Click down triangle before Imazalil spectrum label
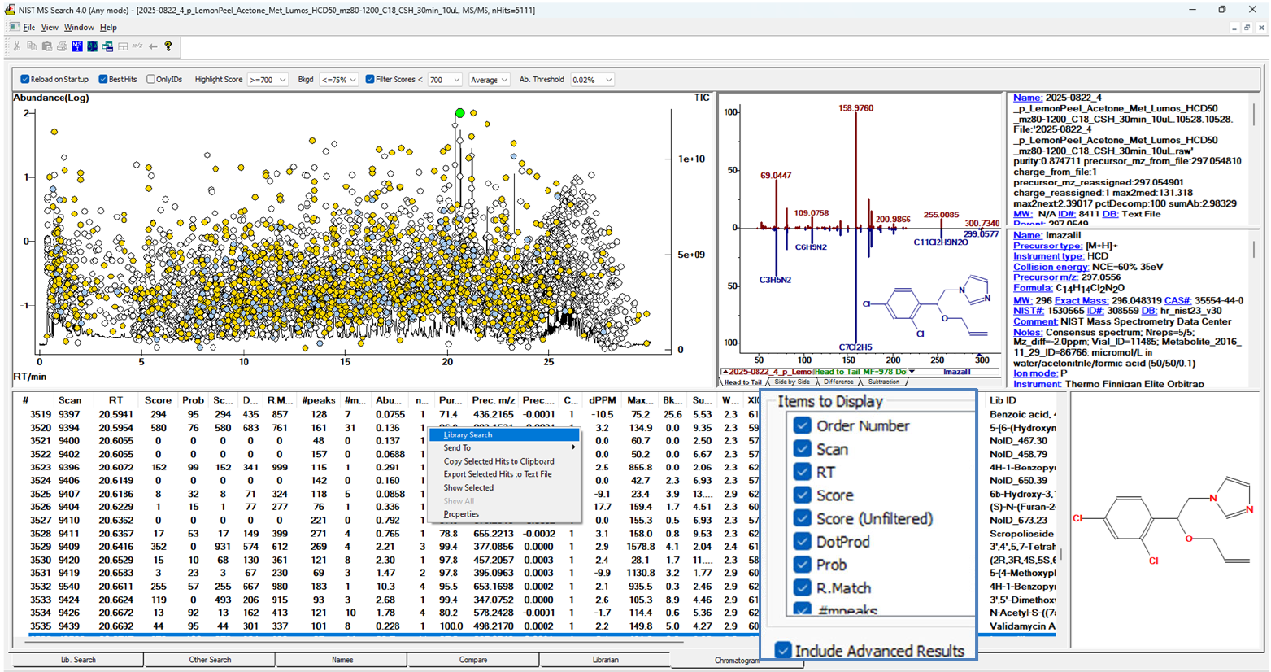This screenshot has height=672, width=1271. pos(912,372)
